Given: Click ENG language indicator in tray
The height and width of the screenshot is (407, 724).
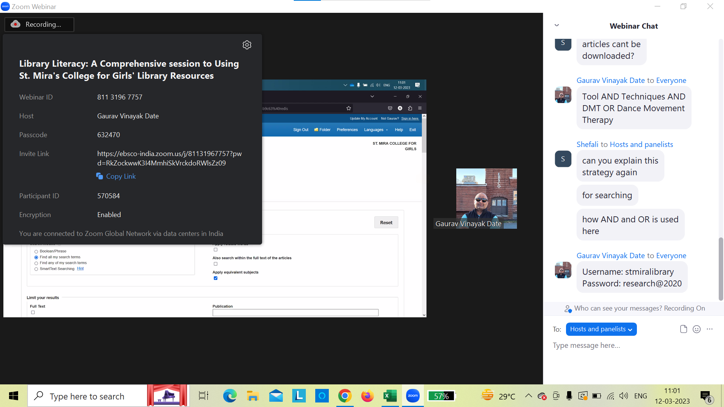Looking at the screenshot, I should pos(640,396).
